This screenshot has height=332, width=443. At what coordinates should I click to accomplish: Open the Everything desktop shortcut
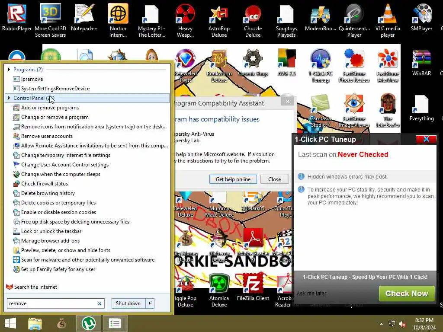(421, 108)
